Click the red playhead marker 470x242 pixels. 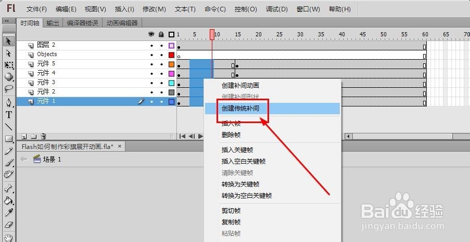coord(212,34)
